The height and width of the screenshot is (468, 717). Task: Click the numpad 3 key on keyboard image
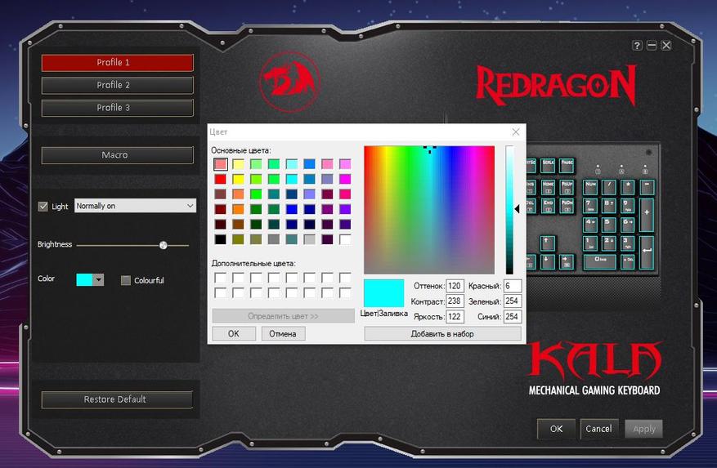tap(628, 243)
